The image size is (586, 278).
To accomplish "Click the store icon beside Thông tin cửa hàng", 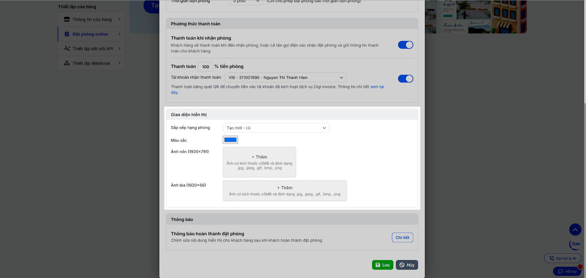I will coord(67,19).
